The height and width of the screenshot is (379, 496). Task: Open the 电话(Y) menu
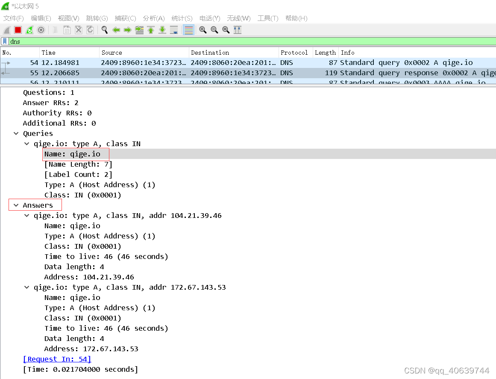[210, 18]
